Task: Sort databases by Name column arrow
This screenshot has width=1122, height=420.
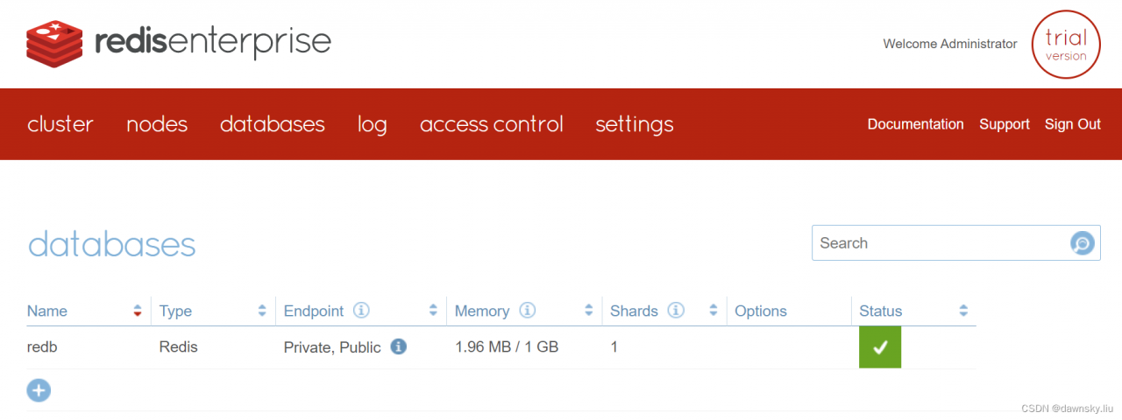Action: tap(138, 311)
